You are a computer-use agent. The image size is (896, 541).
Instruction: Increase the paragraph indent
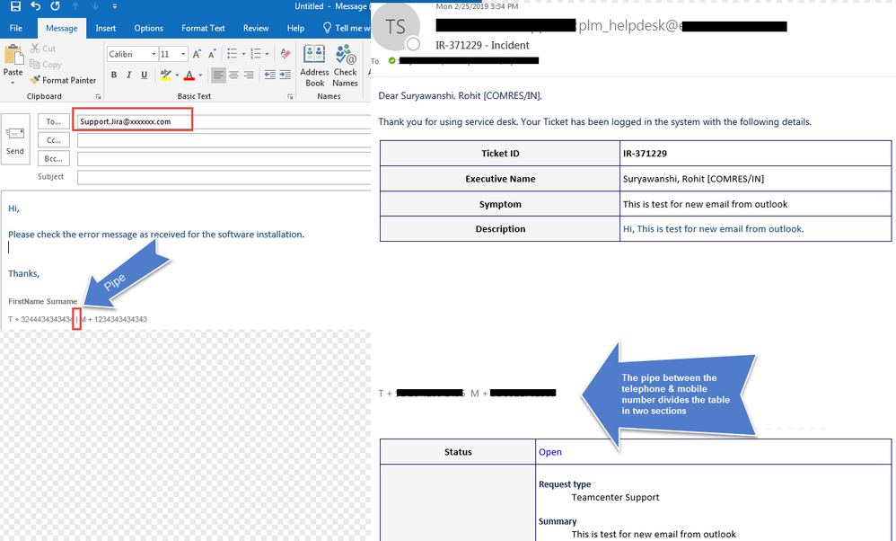tap(285, 75)
